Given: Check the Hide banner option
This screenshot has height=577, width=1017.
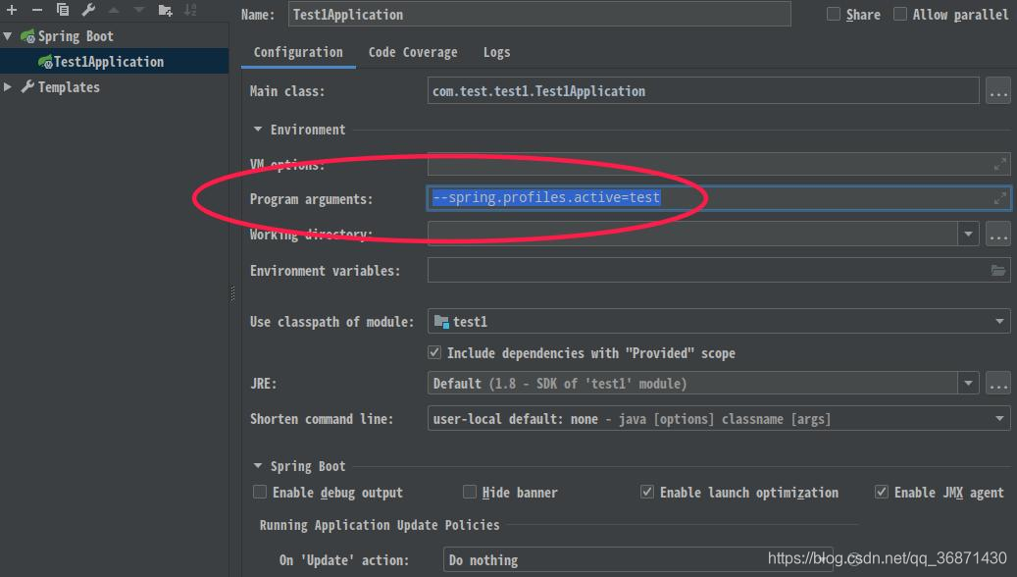Looking at the screenshot, I should (x=470, y=492).
